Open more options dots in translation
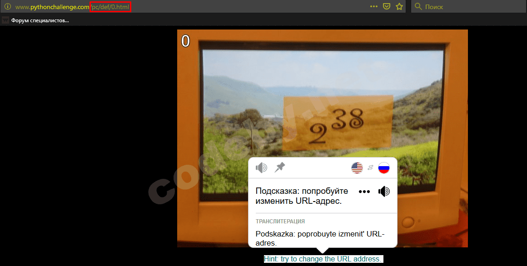Viewport: 527px width, 266px height. [x=364, y=192]
